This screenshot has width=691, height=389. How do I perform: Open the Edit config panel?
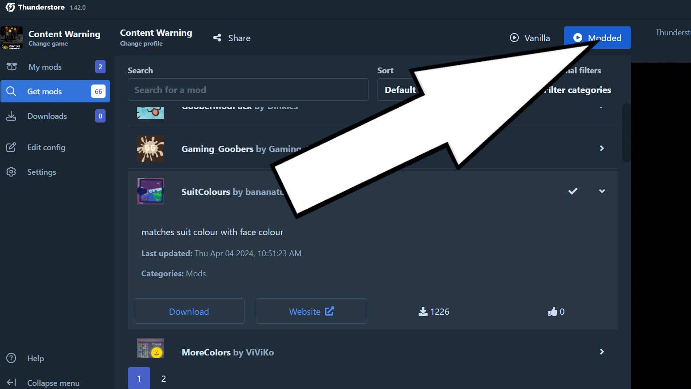[46, 147]
